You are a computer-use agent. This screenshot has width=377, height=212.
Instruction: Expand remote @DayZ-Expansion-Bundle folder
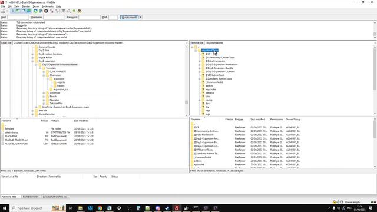click(199, 68)
